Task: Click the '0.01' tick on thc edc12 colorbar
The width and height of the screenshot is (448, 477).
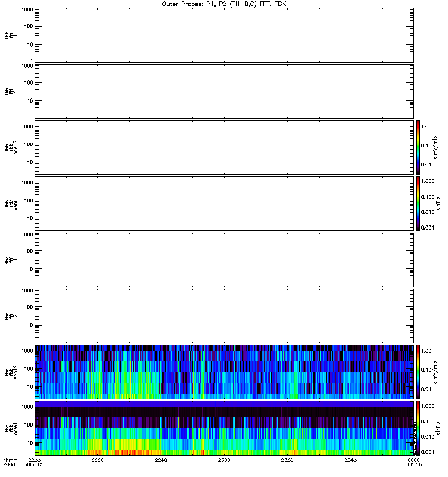Action: click(x=426, y=389)
